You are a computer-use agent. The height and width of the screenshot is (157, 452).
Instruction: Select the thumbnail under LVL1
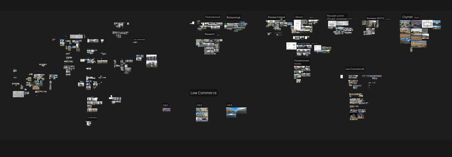tap(166, 110)
